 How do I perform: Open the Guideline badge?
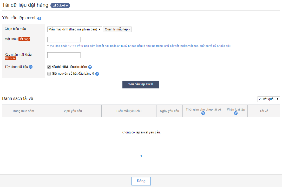pyautogui.click(x=60, y=5)
